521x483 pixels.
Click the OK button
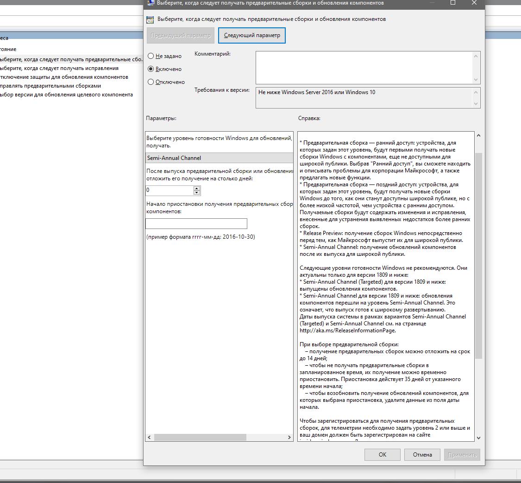[382, 455]
